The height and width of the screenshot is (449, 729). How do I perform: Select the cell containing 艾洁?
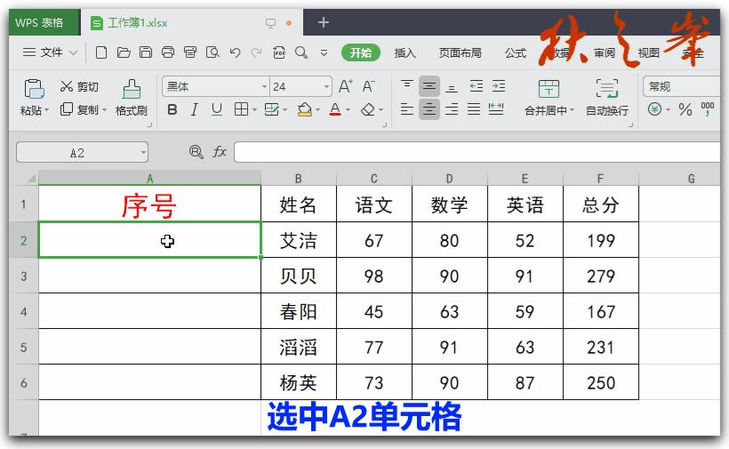click(x=299, y=240)
